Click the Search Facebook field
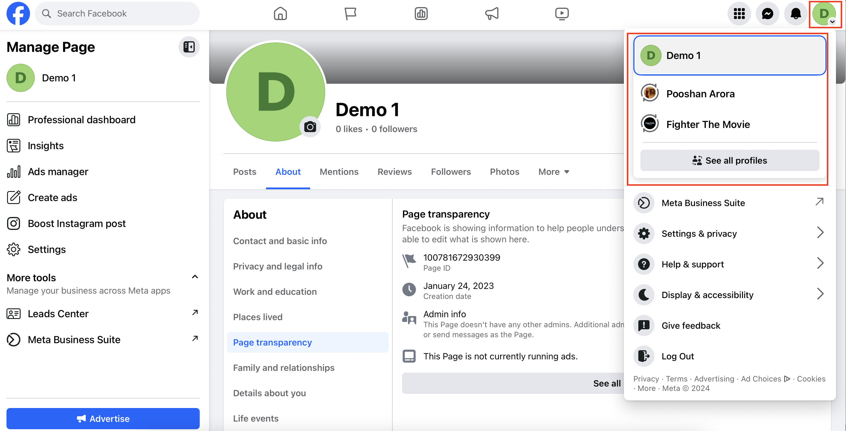The height and width of the screenshot is (431, 846). tap(117, 14)
